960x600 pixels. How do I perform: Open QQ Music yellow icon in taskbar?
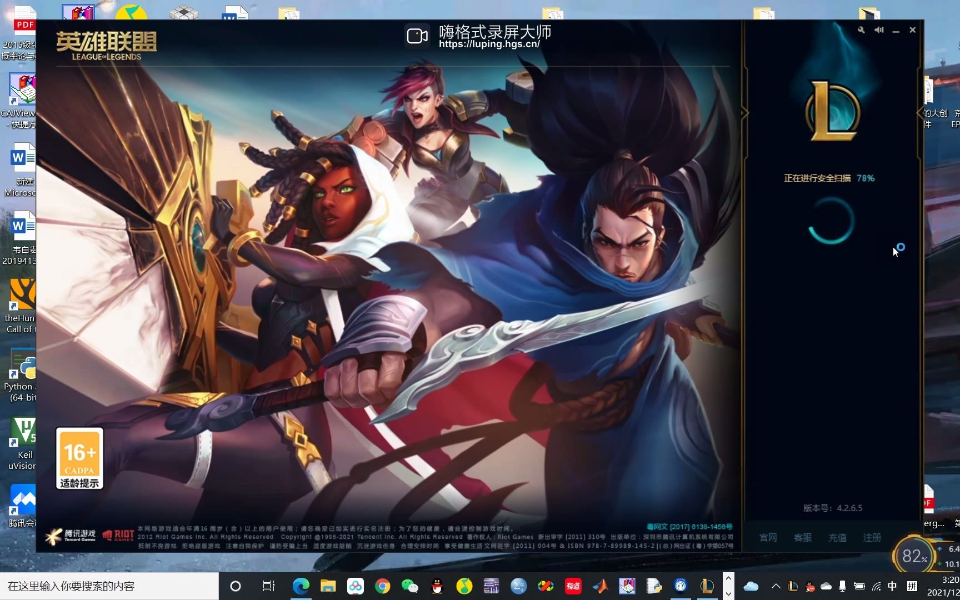464,586
